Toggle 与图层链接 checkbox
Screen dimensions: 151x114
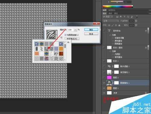click(66, 35)
